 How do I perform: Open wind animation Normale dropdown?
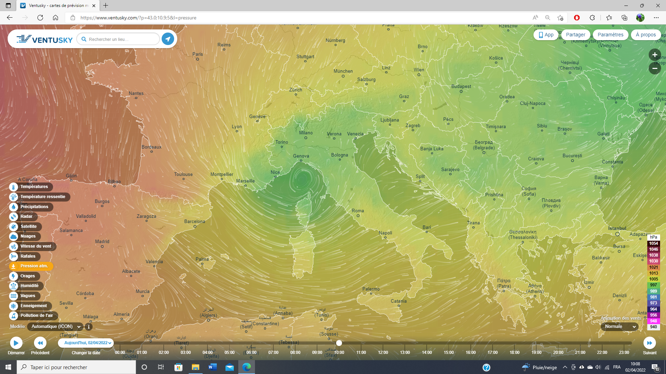(620, 327)
